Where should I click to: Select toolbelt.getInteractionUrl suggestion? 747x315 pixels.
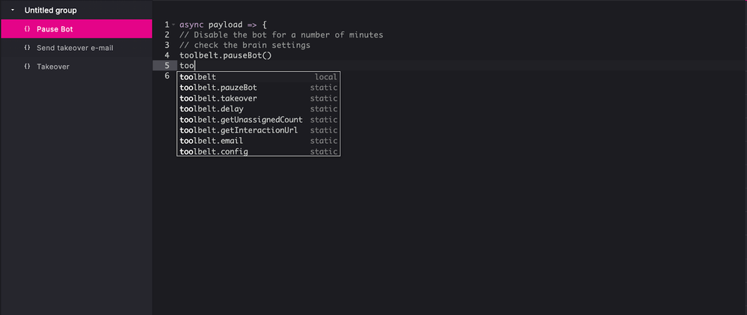(x=258, y=130)
